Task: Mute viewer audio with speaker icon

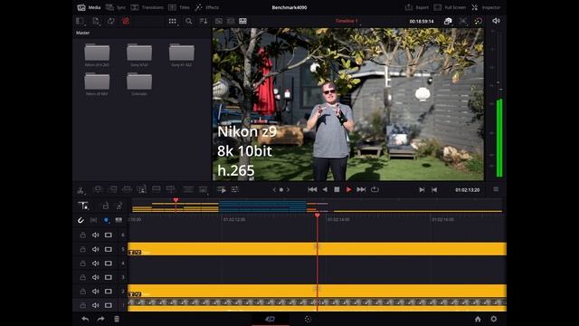Action: pos(497,21)
